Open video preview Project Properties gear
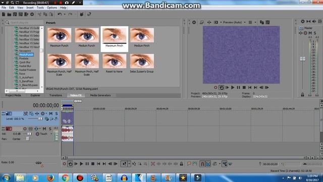Image resolution: width=323 pixels, height=182 pixels. [194, 22]
